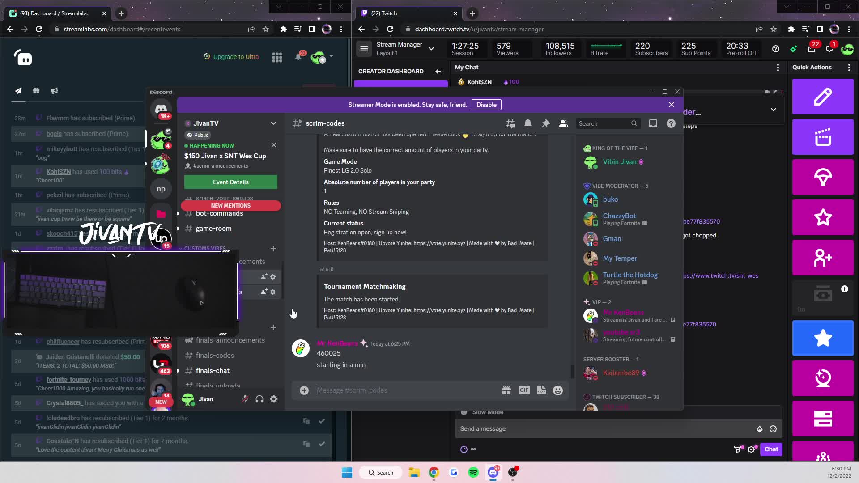Open Streamlabs profile avatar dropdown arrow
This screenshot has width=859, height=483.
pyautogui.click(x=331, y=57)
